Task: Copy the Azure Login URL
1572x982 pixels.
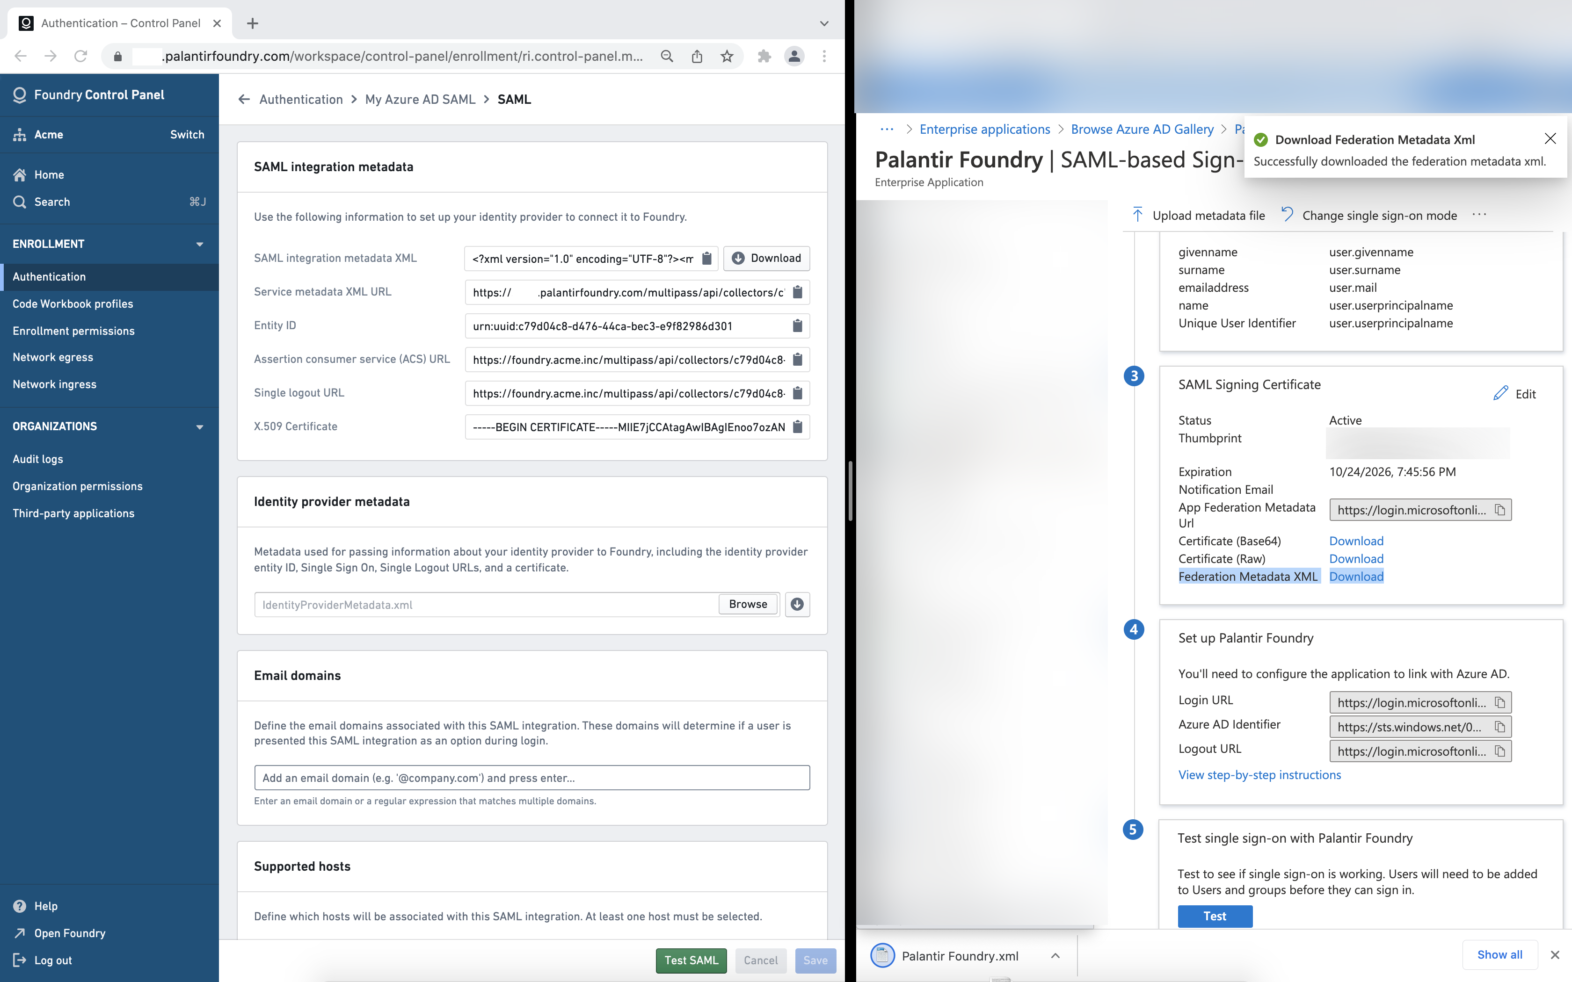Action: click(x=1500, y=703)
